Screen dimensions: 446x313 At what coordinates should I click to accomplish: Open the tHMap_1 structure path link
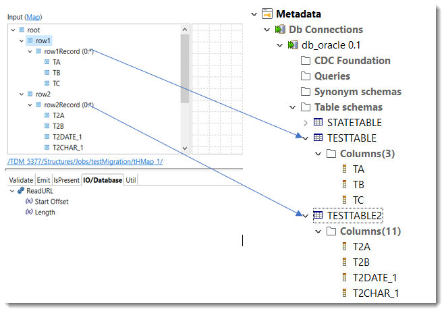[x=85, y=162]
